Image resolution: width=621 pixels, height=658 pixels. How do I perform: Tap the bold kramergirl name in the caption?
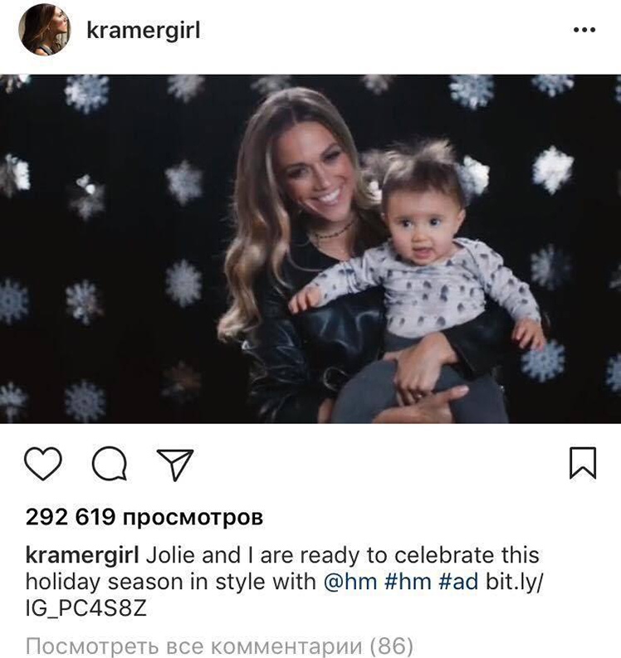click(x=82, y=556)
